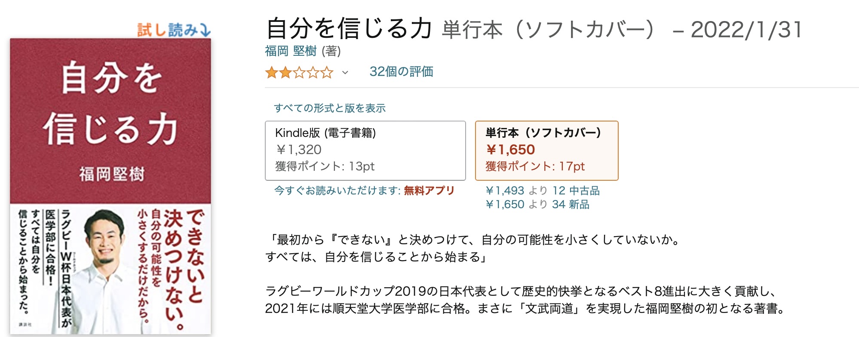
Task: Open the 無料アプリ free app link
Action: [x=429, y=190]
